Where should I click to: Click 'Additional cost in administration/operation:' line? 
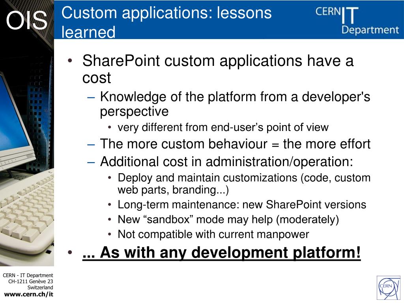point(226,162)
